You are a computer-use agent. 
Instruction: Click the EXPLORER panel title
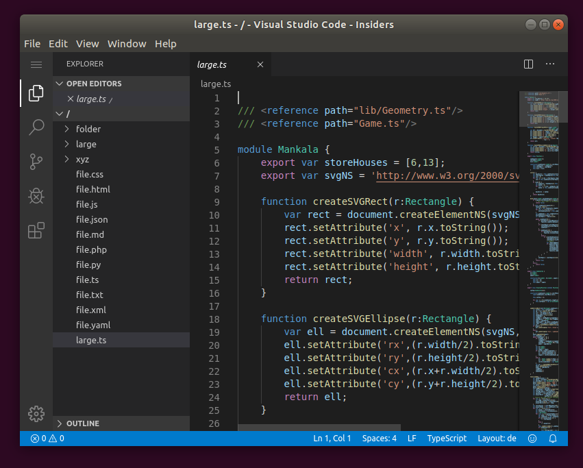(85, 64)
